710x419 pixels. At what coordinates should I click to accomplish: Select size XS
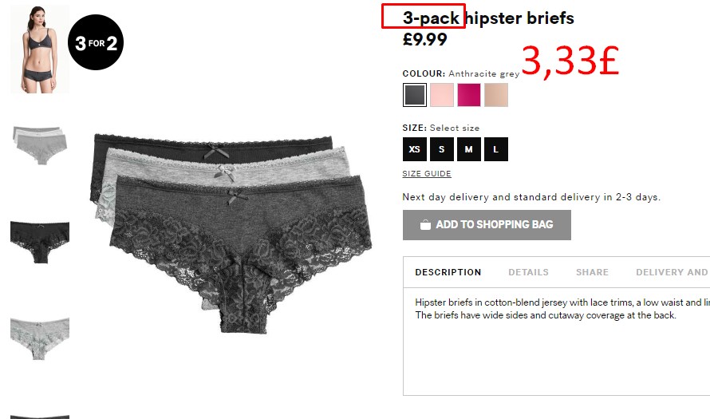click(x=414, y=149)
